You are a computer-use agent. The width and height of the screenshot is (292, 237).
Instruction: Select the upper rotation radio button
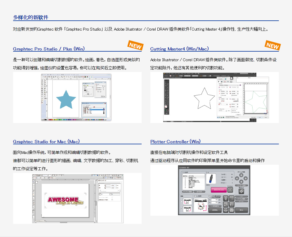[182, 201]
